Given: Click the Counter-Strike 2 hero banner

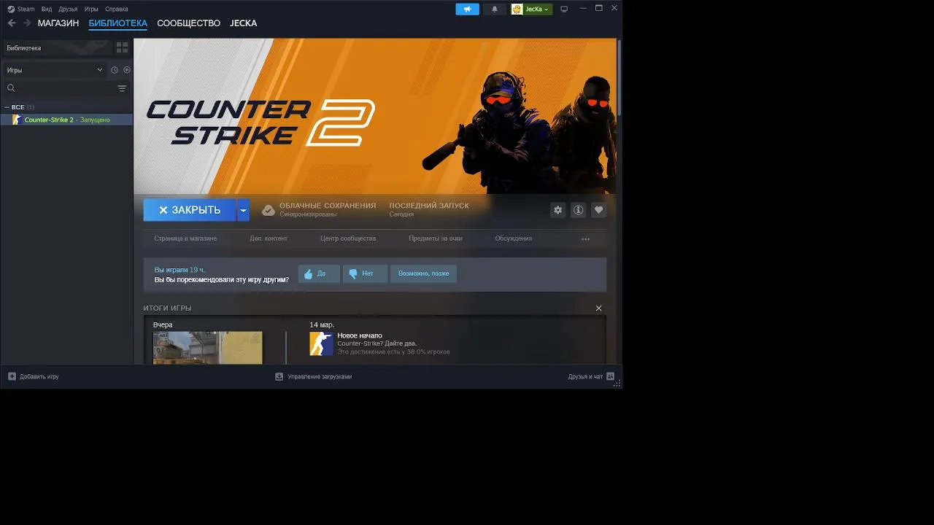Looking at the screenshot, I should (x=375, y=117).
